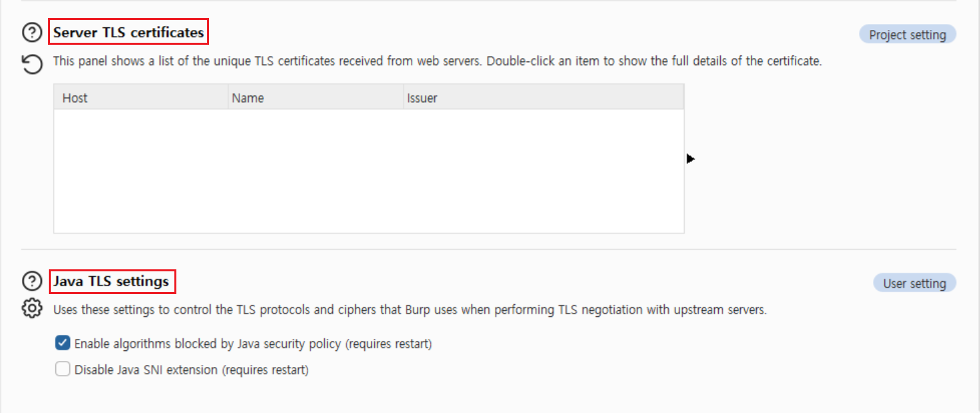Click the separator line above Java TLS settings

click(489, 249)
